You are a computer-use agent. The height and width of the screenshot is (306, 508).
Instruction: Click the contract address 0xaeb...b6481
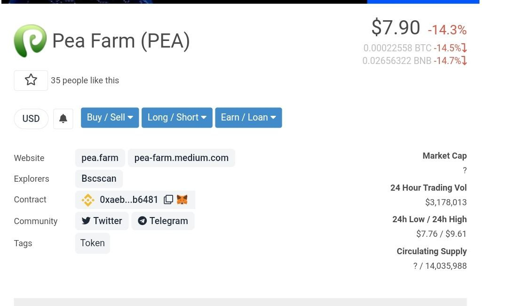click(x=129, y=200)
